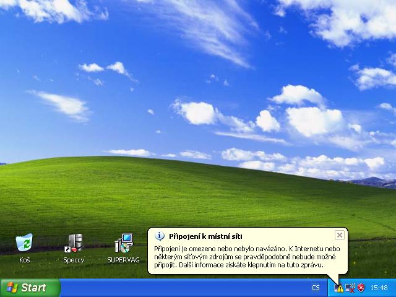Open the red Security Center shield icon
The height and width of the screenshot is (297, 396).
361,288
